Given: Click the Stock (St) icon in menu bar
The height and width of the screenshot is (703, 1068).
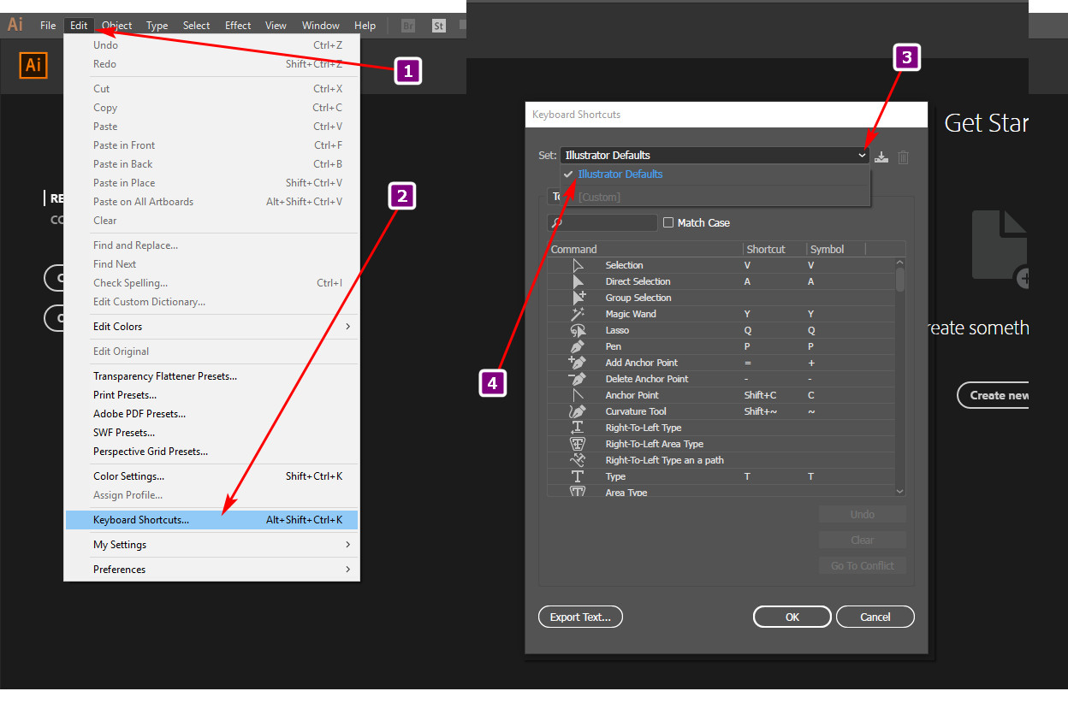Looking at the screenshot, I should point(439,26).
